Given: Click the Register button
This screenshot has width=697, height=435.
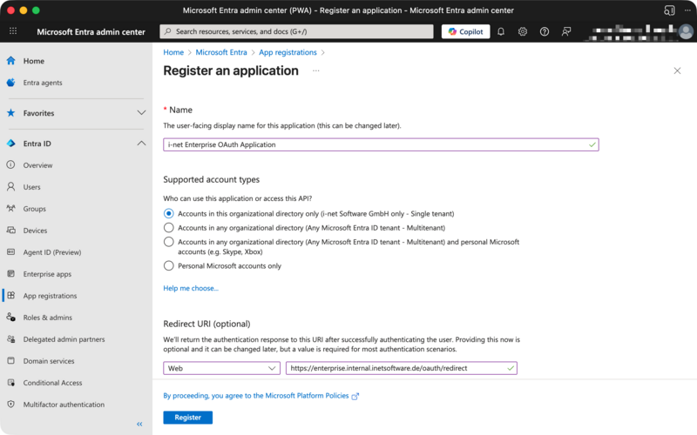Looking at the screenshot, I should click(x=187, y=418).
